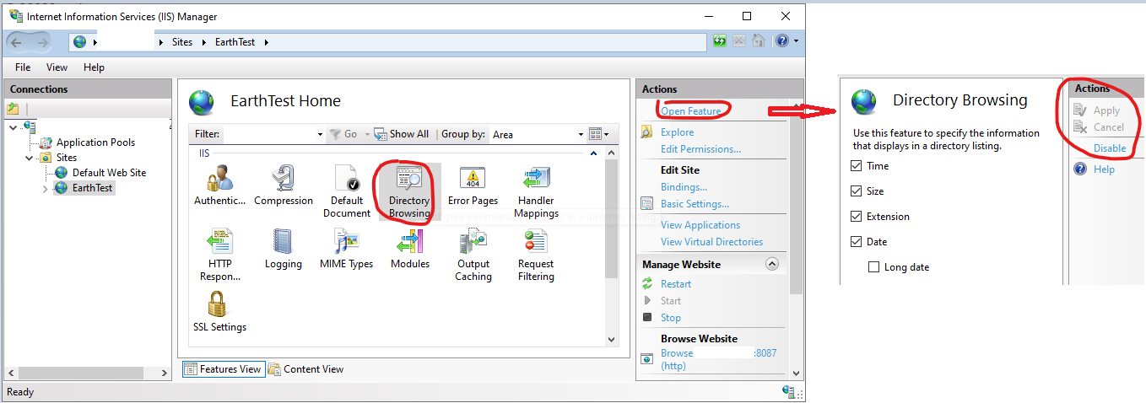The height and width of the screenshot is (403, 1146).
Task: Open the Output Caching feature icon
Action: tap(473, 241)
